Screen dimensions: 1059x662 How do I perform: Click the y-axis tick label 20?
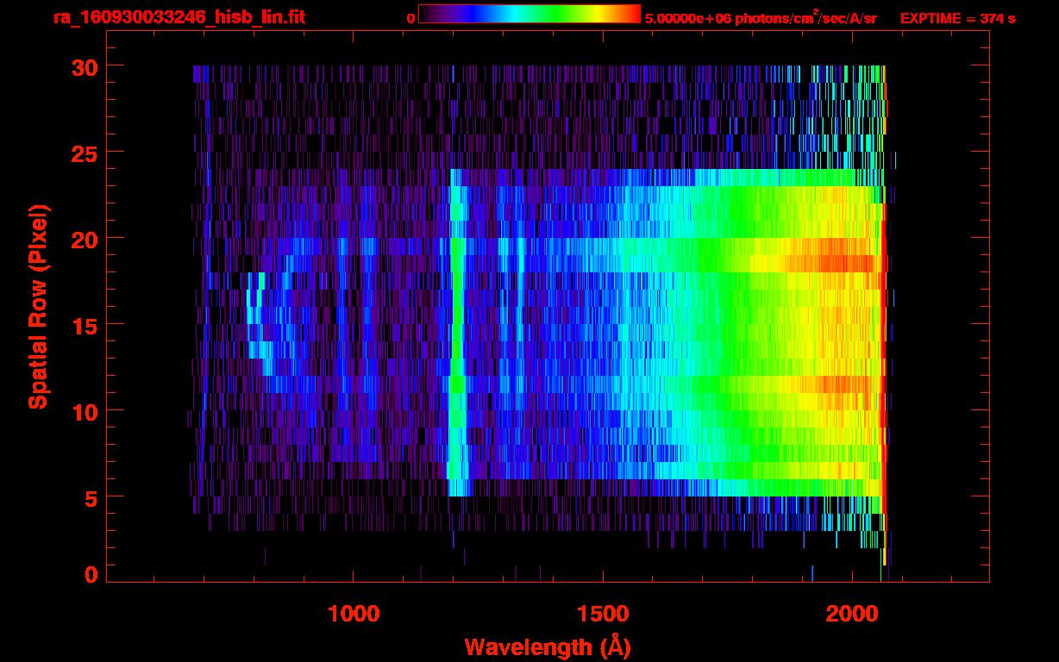pyautogui.click(x=85, y=239)
